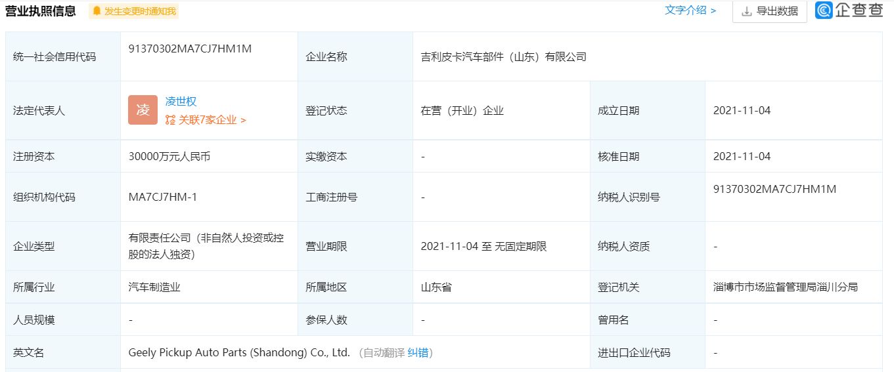This screenshot has height=372, width=894.
Task: Select organization code MA7CJ7HM-1
Action: click(x=163, y=197)
